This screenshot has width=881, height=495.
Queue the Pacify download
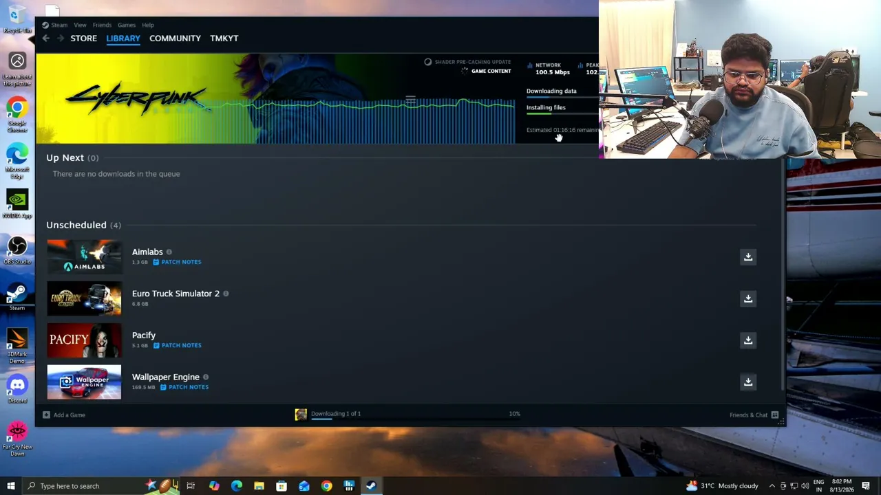pyautogui.click(x=748, y=340)
